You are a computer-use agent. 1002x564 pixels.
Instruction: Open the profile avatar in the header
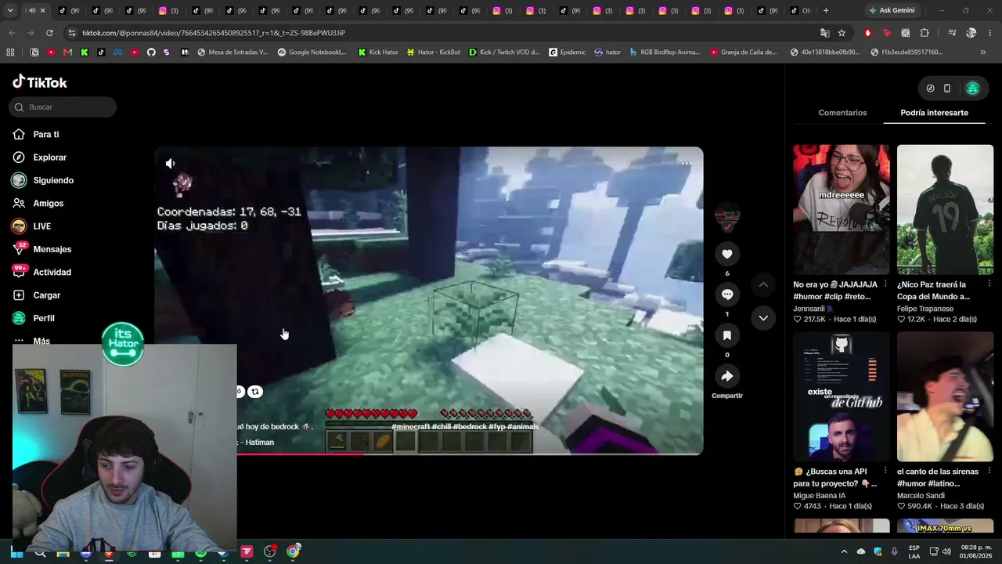click(973, 89)
